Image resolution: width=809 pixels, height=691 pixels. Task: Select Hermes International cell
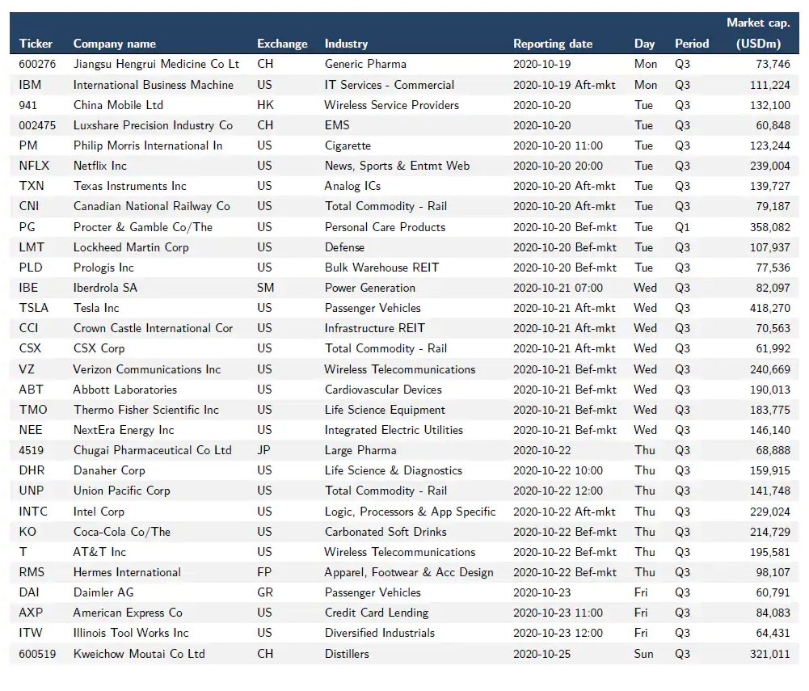pos(127,572)
